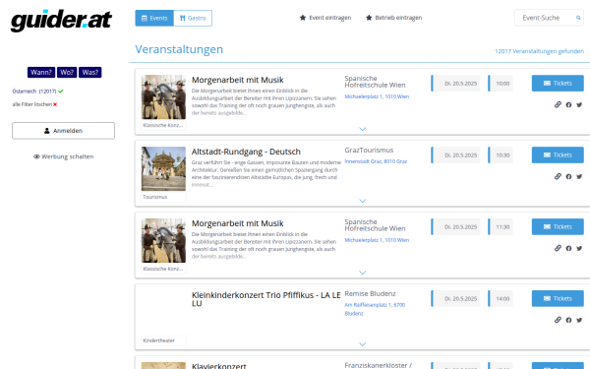Click Remise Bludenz venue name
The width and height of the screenshot is (590, 369).
coord(371,293)
